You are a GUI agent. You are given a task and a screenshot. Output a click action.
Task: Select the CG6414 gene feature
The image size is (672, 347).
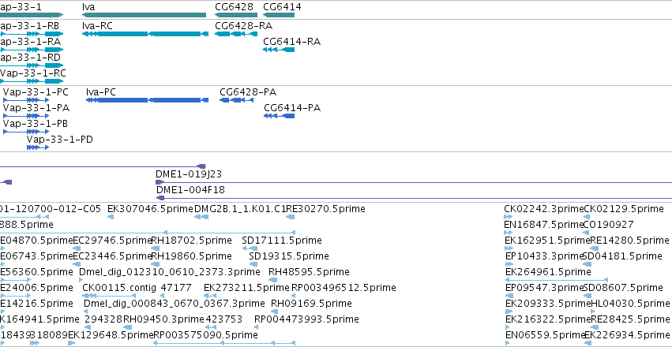(279, 16)
